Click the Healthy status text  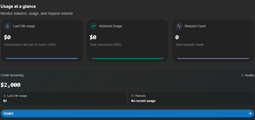point(250,75)
